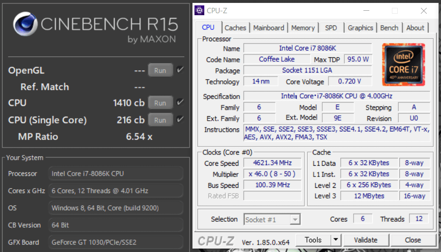Screen dimensions: 441x252
Task: Run the CPU benchmark
Action: click(160, 103)
